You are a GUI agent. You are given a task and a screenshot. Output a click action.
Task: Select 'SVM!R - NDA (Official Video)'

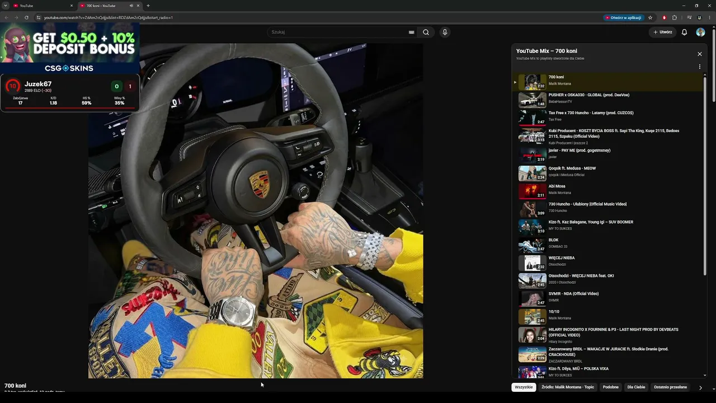coord(607,298)
